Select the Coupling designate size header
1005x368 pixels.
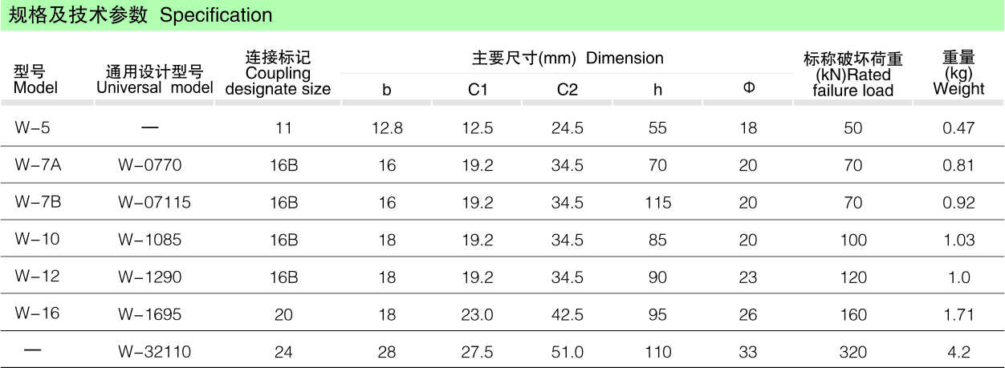278,74
